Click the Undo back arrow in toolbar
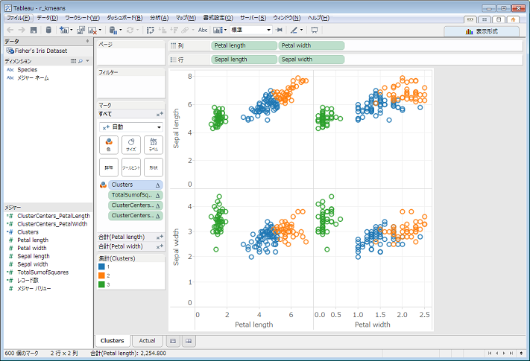Screen dimensions: 530x361 pyautogui.click(x=10, y=30)
